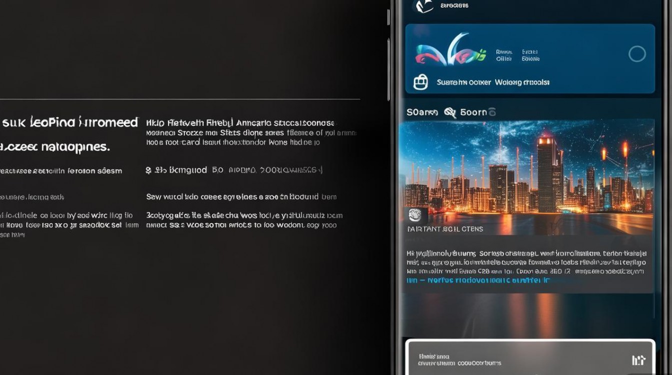
Task: Select the circular radio button in top card
Action: [x=637, y=53]
